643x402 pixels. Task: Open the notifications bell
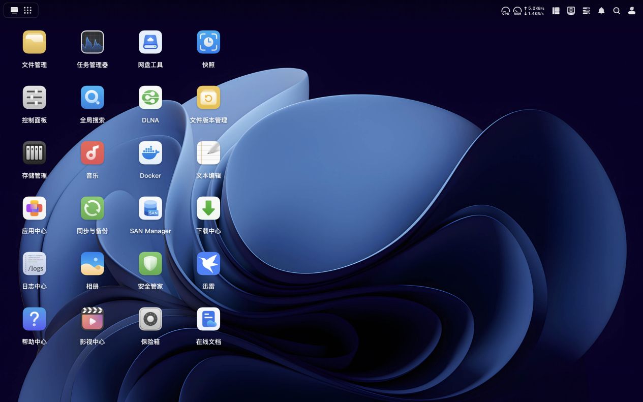pos(601,11)
